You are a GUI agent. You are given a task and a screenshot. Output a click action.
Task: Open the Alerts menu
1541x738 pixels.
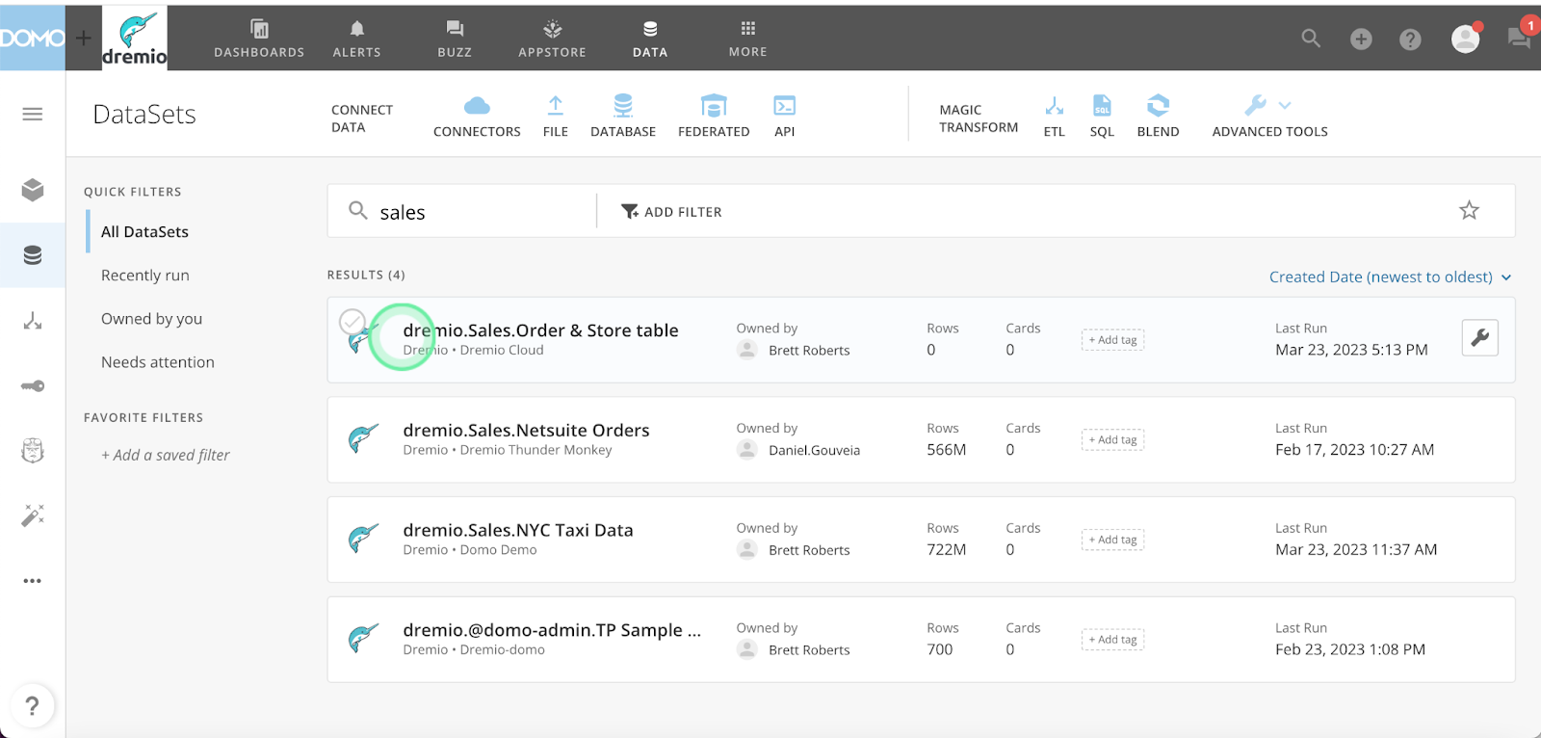point(357,39)
